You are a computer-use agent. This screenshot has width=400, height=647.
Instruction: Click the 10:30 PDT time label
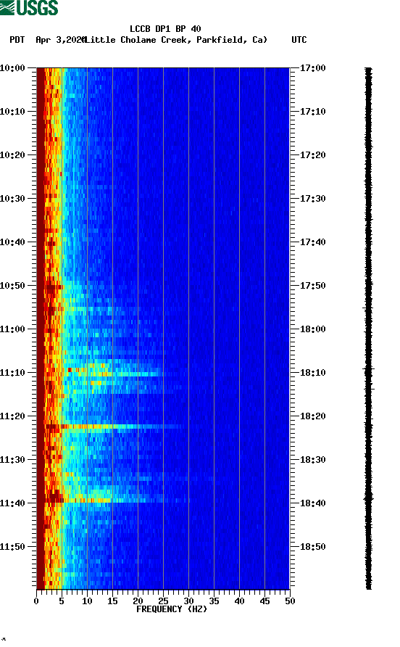coord(12,199)
